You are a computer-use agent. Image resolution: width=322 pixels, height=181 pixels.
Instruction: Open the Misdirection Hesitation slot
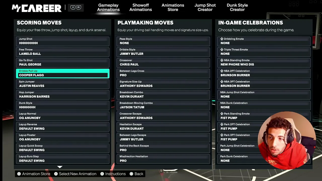pyautogui.click(x=163, y=159)
